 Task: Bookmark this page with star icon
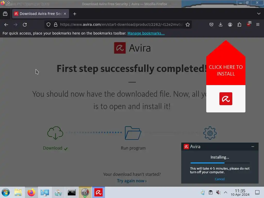click(188, 24)
